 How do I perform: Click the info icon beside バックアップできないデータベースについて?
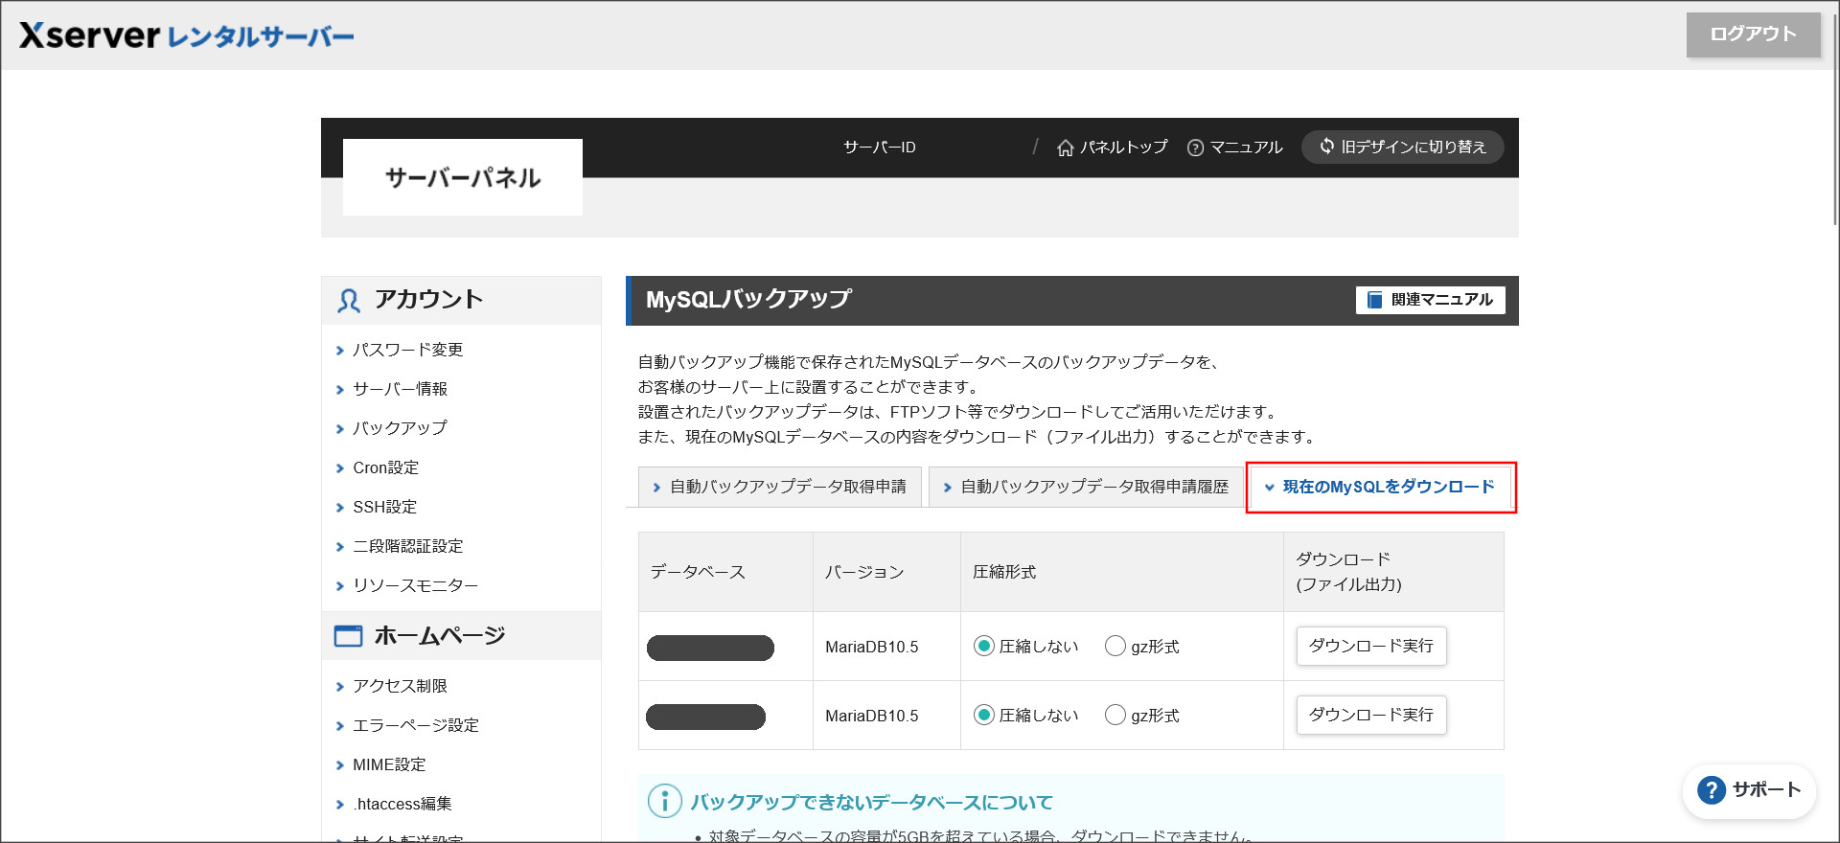(664, 801)
